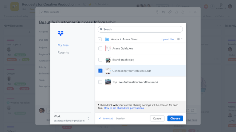Check the Asana Guide.key checkbox
The height and width of the screenshot is (132, 236).
pos(100,48)
